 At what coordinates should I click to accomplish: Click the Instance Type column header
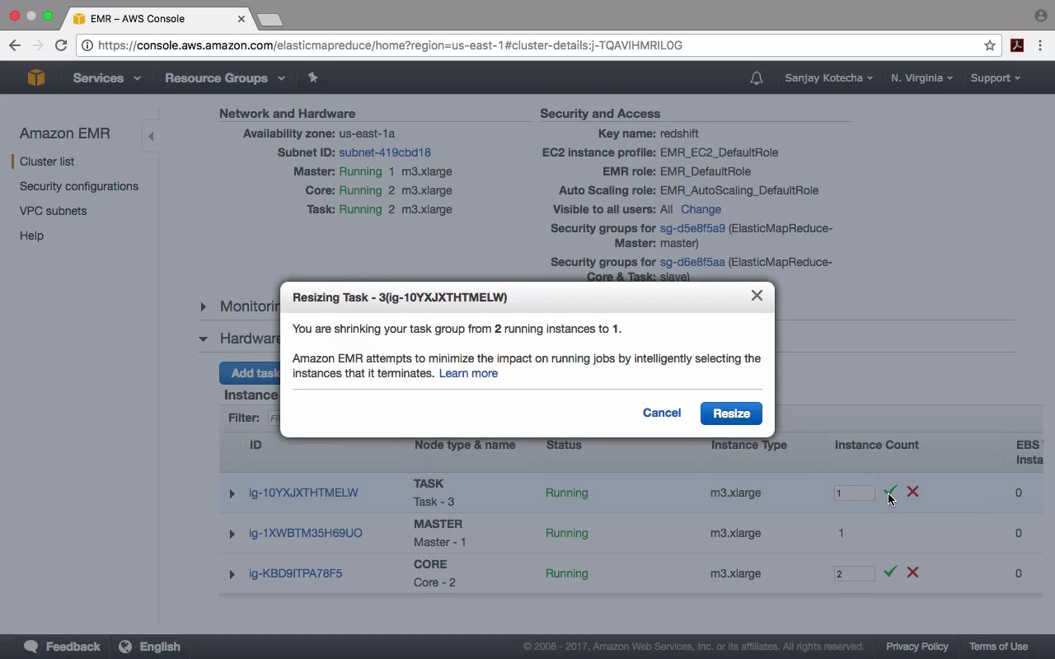tap(749, 445)
